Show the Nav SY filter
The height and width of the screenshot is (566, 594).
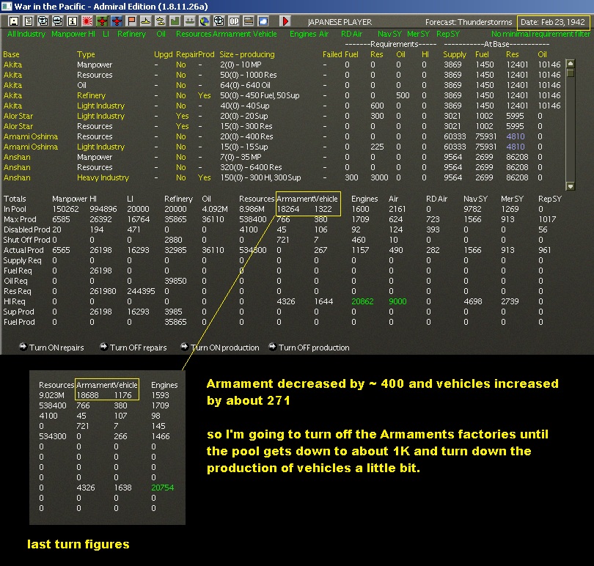point(389,34)
